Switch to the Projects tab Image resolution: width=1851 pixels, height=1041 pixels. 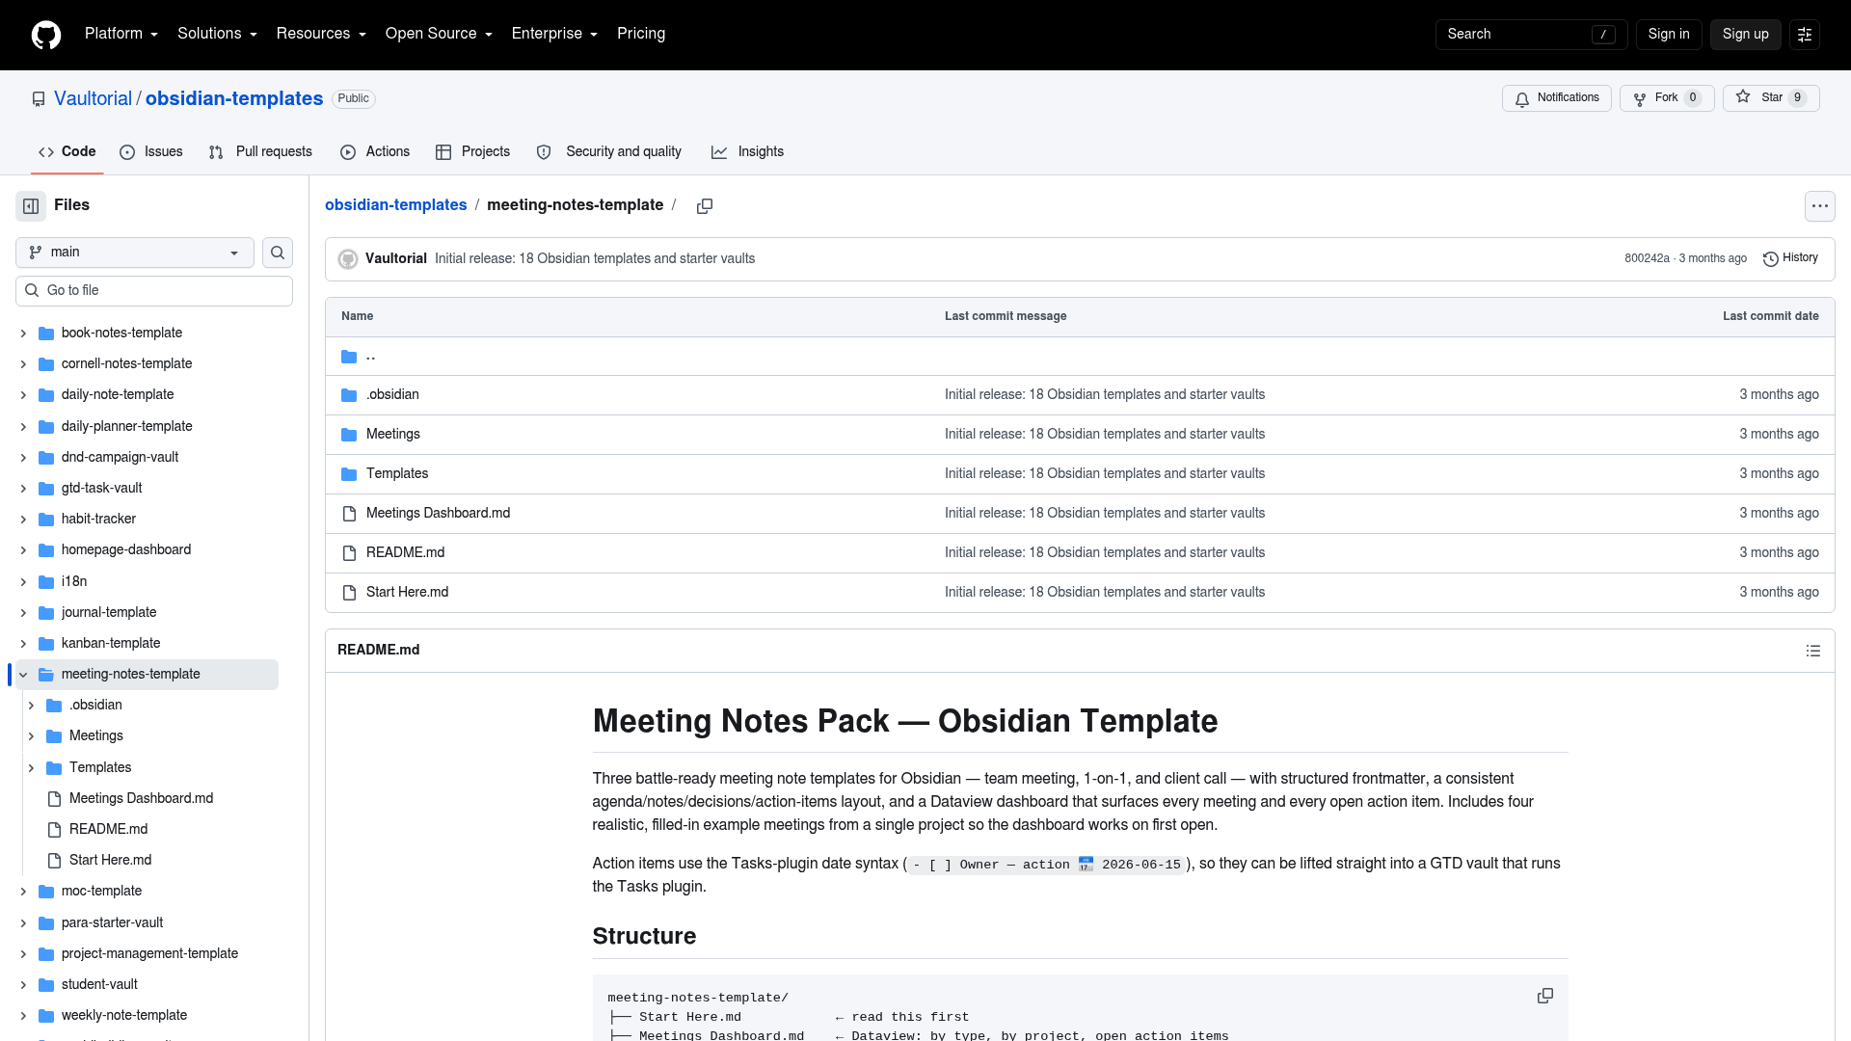point(472,152)
